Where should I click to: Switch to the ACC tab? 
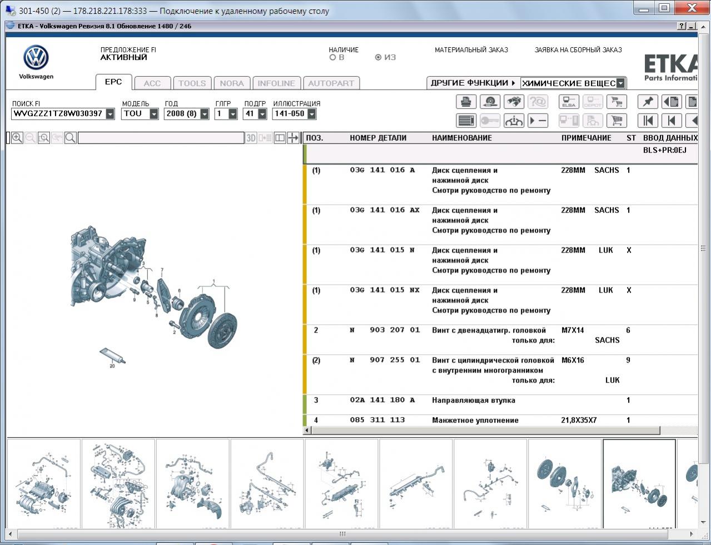pyautogui.click(x=152, y=83)
